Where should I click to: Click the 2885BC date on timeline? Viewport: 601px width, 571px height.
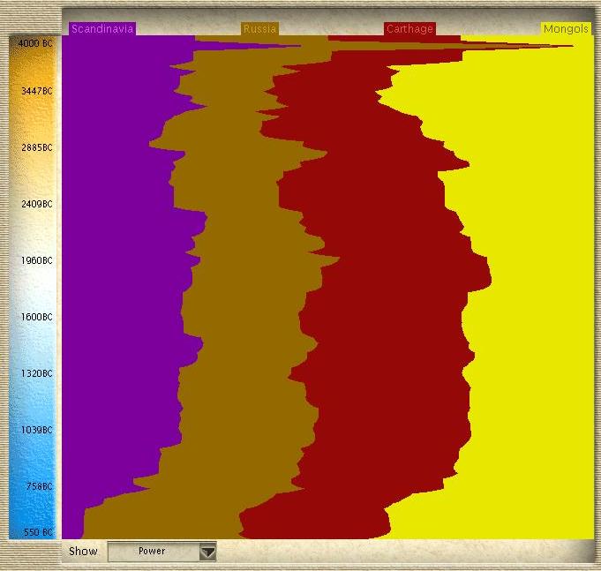click(36, 147)
